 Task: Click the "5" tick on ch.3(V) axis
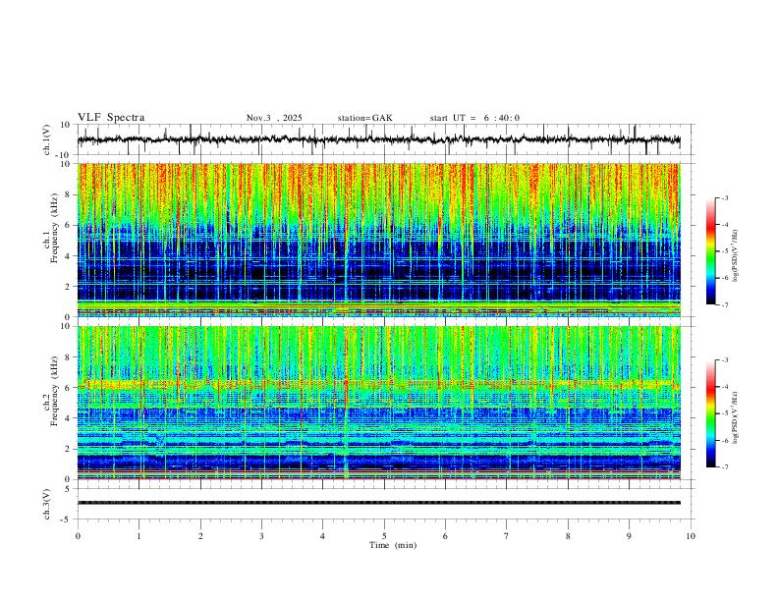click(x=68, y=488)
